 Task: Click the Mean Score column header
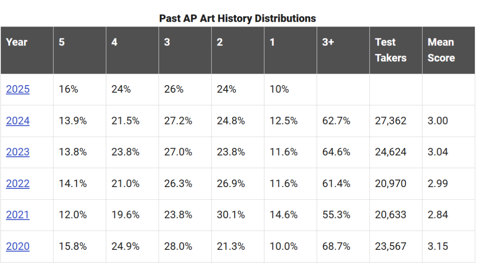(x=448, y=50)
